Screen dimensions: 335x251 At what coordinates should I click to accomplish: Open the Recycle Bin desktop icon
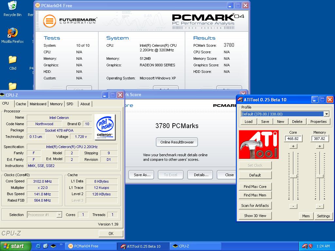tap(12, 8)
